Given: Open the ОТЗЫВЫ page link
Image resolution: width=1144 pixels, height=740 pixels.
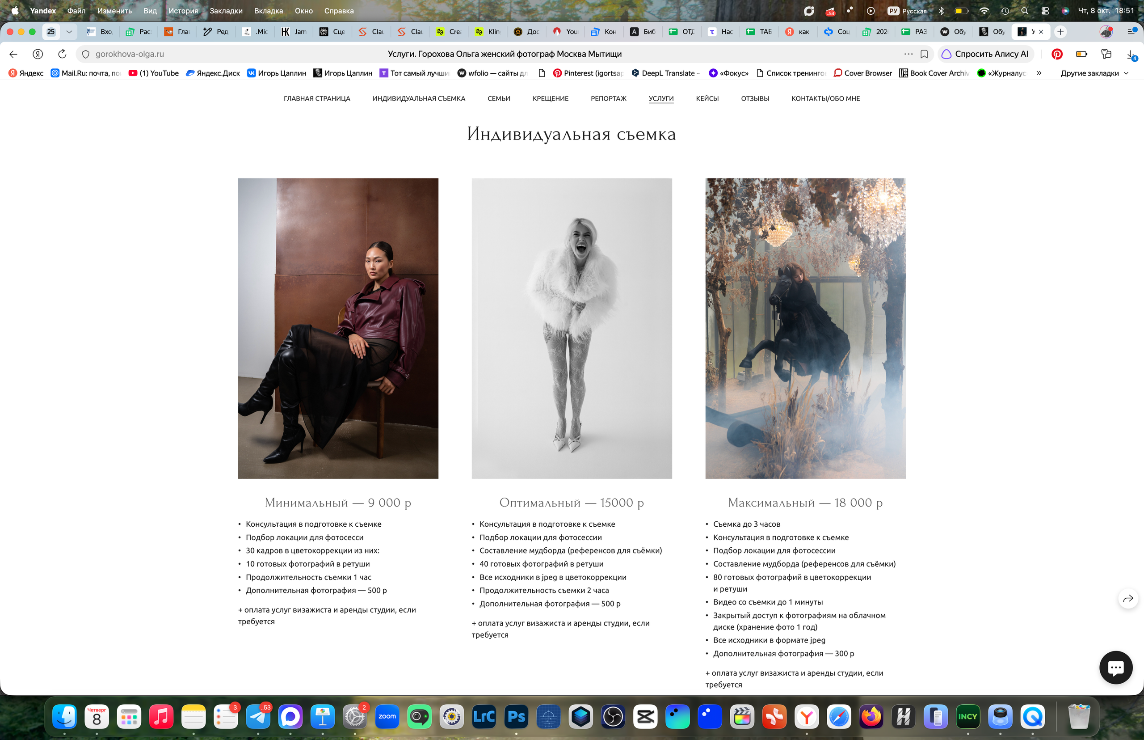Looking at the screenshot, I should click(755, 98).
